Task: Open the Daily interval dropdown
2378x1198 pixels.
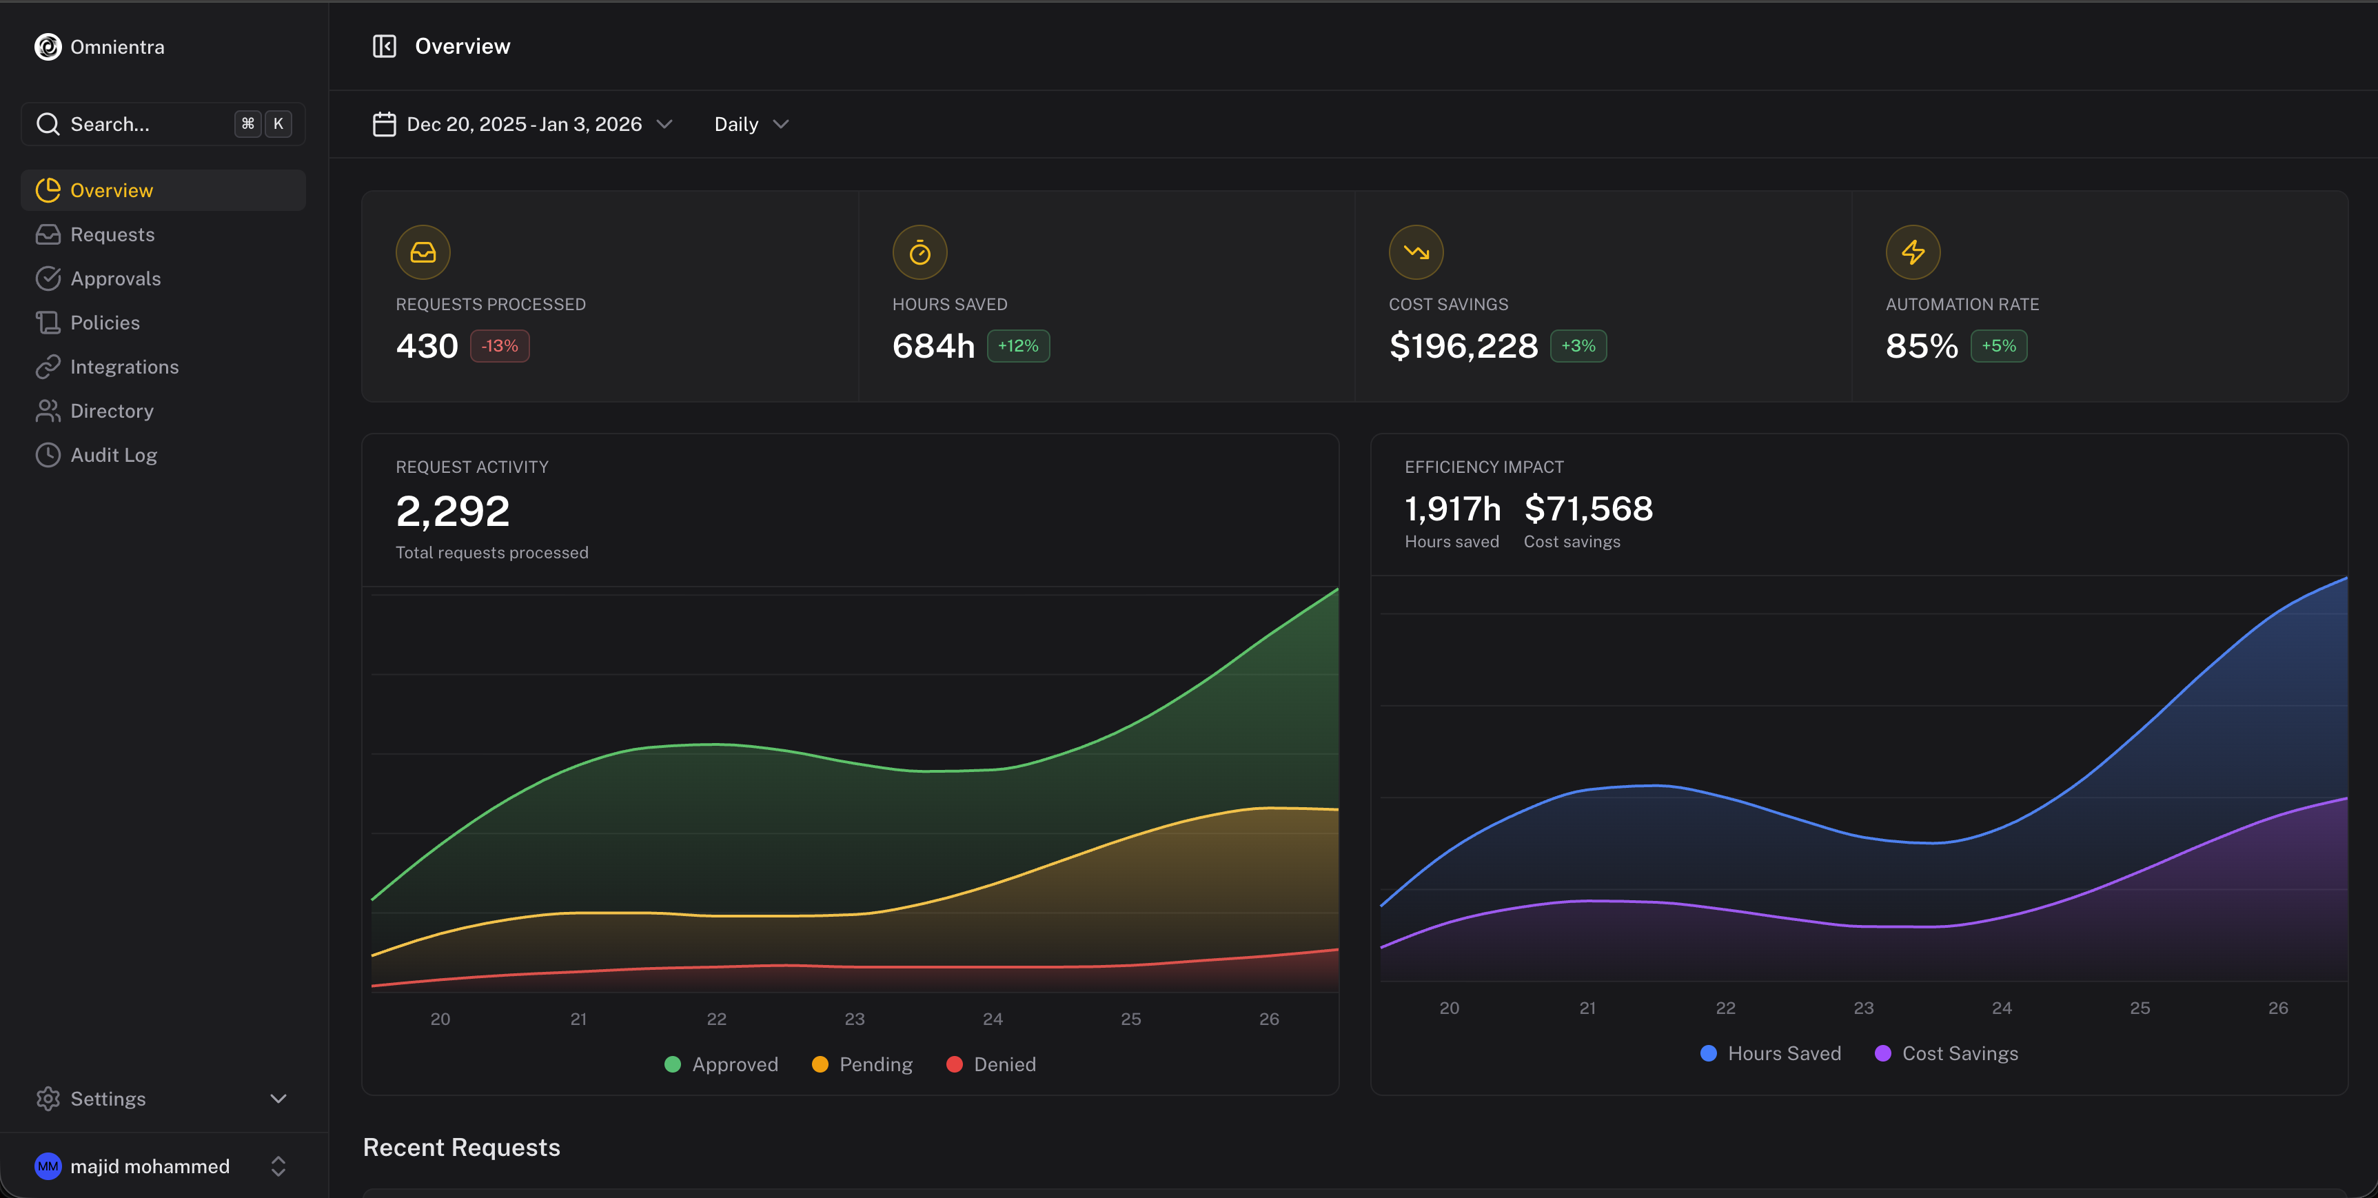Action: (751, 123)
